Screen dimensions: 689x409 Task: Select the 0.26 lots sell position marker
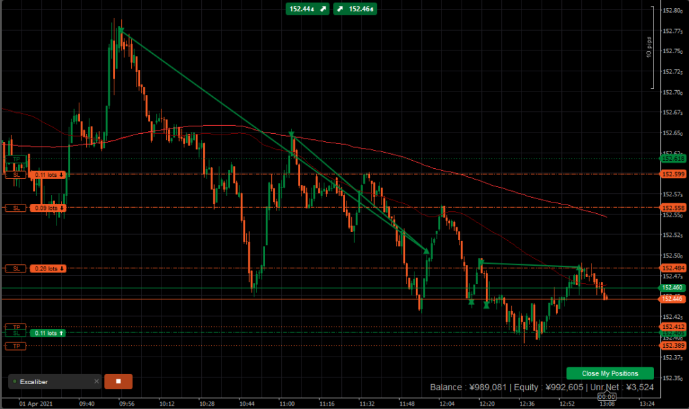48,268
